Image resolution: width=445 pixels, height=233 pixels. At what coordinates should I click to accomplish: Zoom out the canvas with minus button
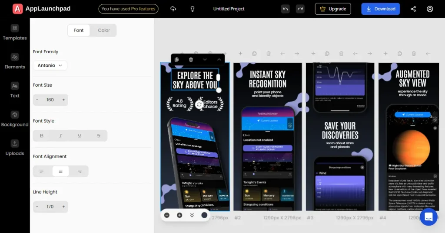pyautogui.click(x=167, y=215)
